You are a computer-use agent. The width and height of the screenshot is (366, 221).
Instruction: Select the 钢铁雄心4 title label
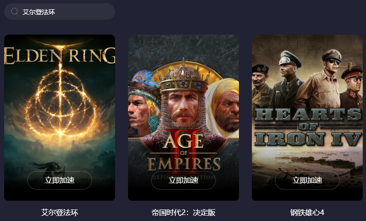click(x=307, y=212)
